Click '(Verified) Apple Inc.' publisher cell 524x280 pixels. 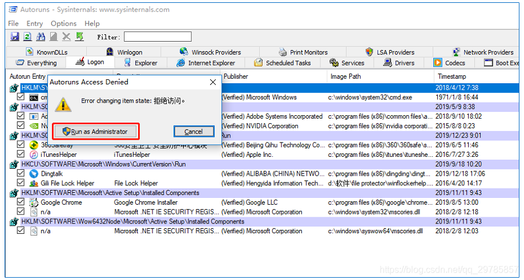pyautogui.click(x=247, y=155)
